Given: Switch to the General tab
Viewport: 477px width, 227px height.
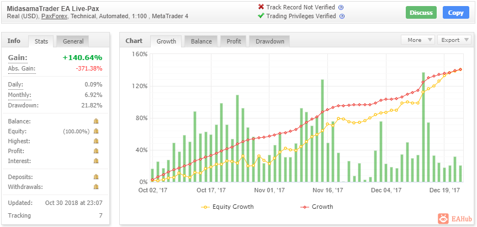Looking at the screenshot, I should [73, 41].
